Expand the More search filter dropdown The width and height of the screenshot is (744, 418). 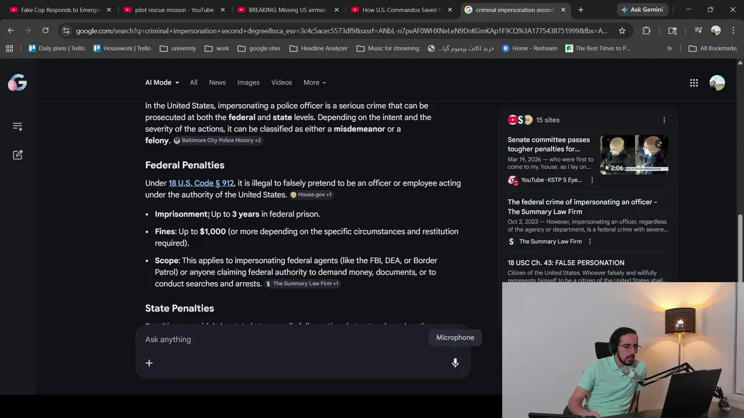pos(314,82)
